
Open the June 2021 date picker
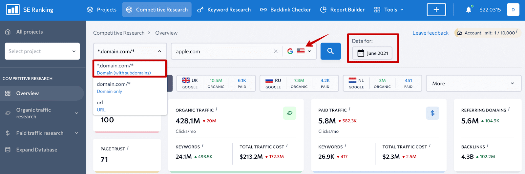pyautogui.click(x=372, y=53)
